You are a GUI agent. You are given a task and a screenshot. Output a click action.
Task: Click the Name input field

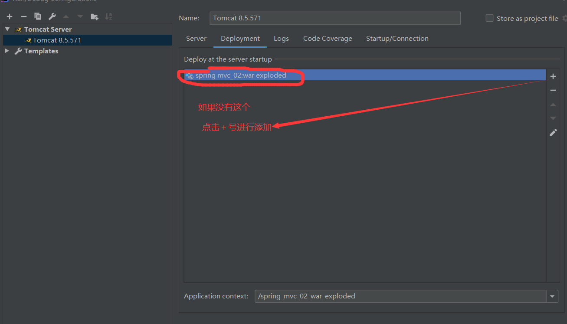click(335, 18)
